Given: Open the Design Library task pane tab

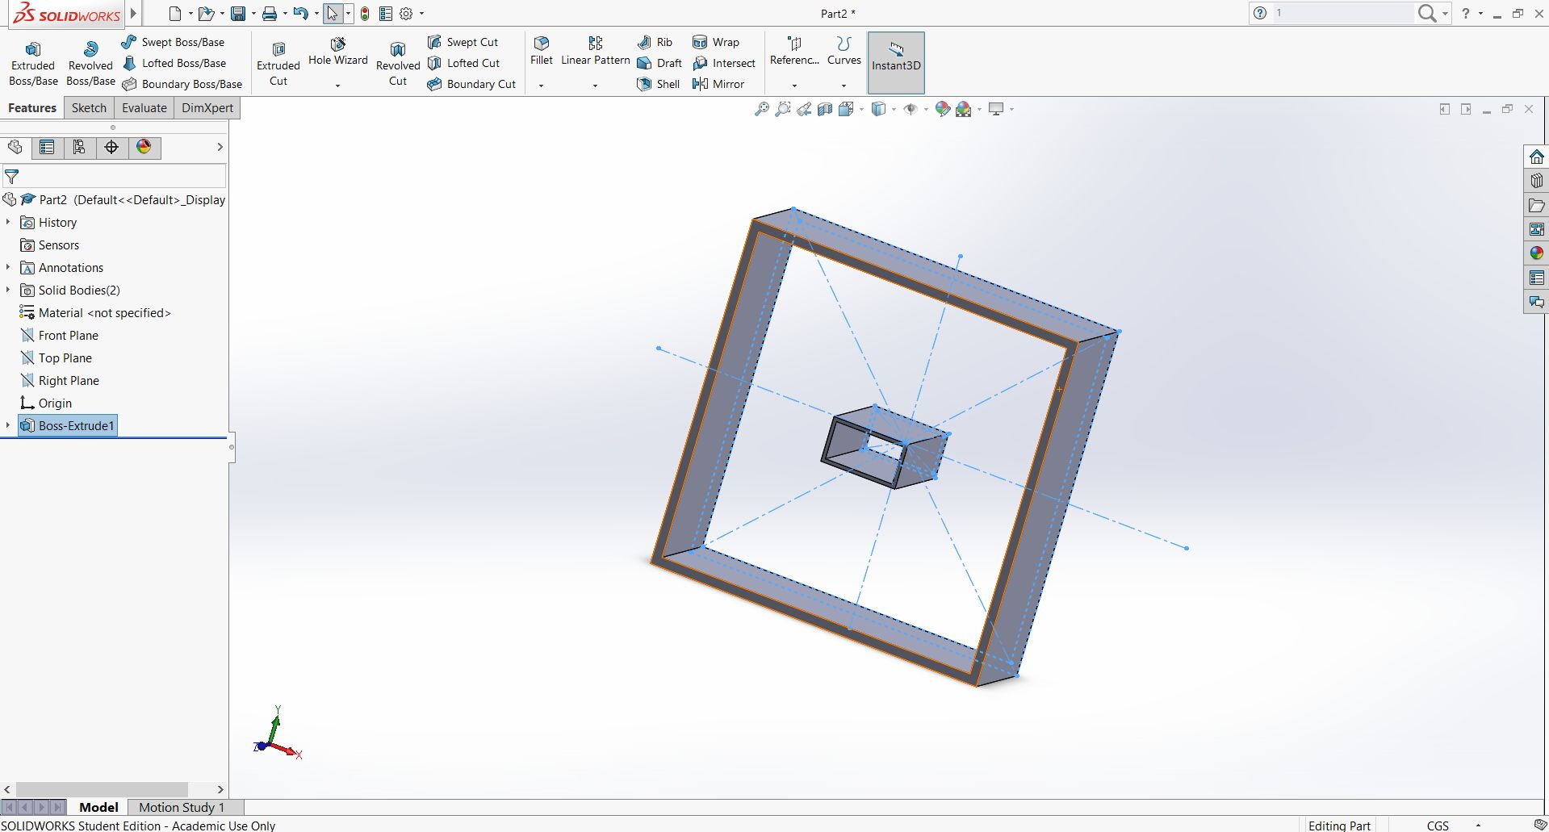Looking at the screenshot, I should pyautogui.click(x=1536, y=181).
